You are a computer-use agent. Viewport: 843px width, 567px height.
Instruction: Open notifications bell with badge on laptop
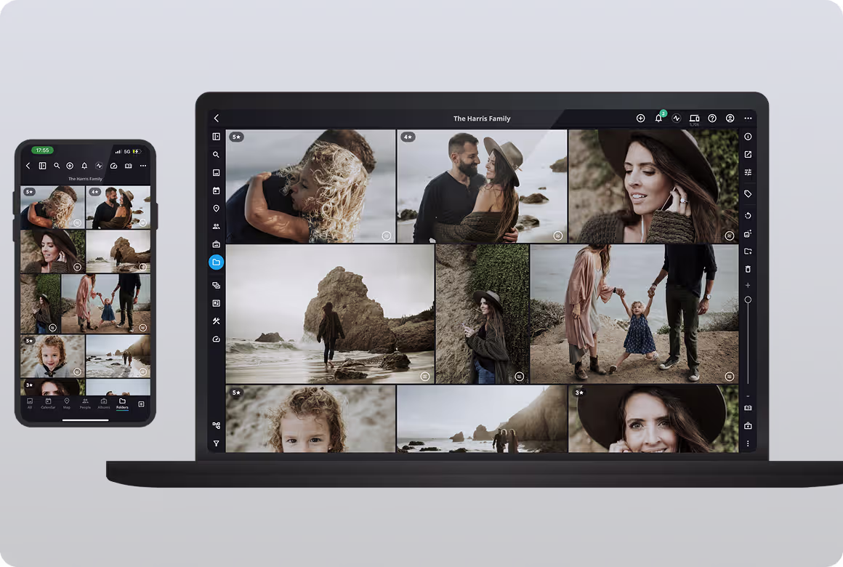(x=659, y=118)
